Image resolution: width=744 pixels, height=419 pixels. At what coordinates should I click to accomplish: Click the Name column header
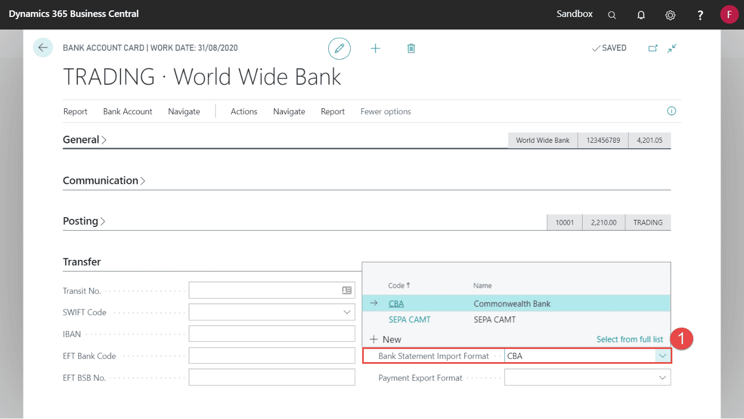tap(483, 286)
